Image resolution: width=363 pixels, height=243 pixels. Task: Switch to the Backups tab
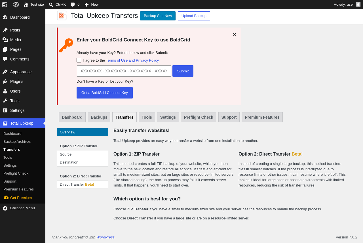[99, 117]
